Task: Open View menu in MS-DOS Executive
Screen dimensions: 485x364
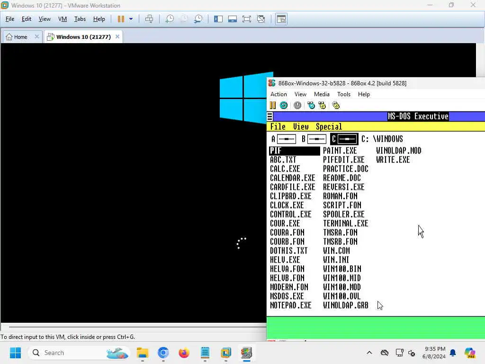Action: (x=301, y=127)
